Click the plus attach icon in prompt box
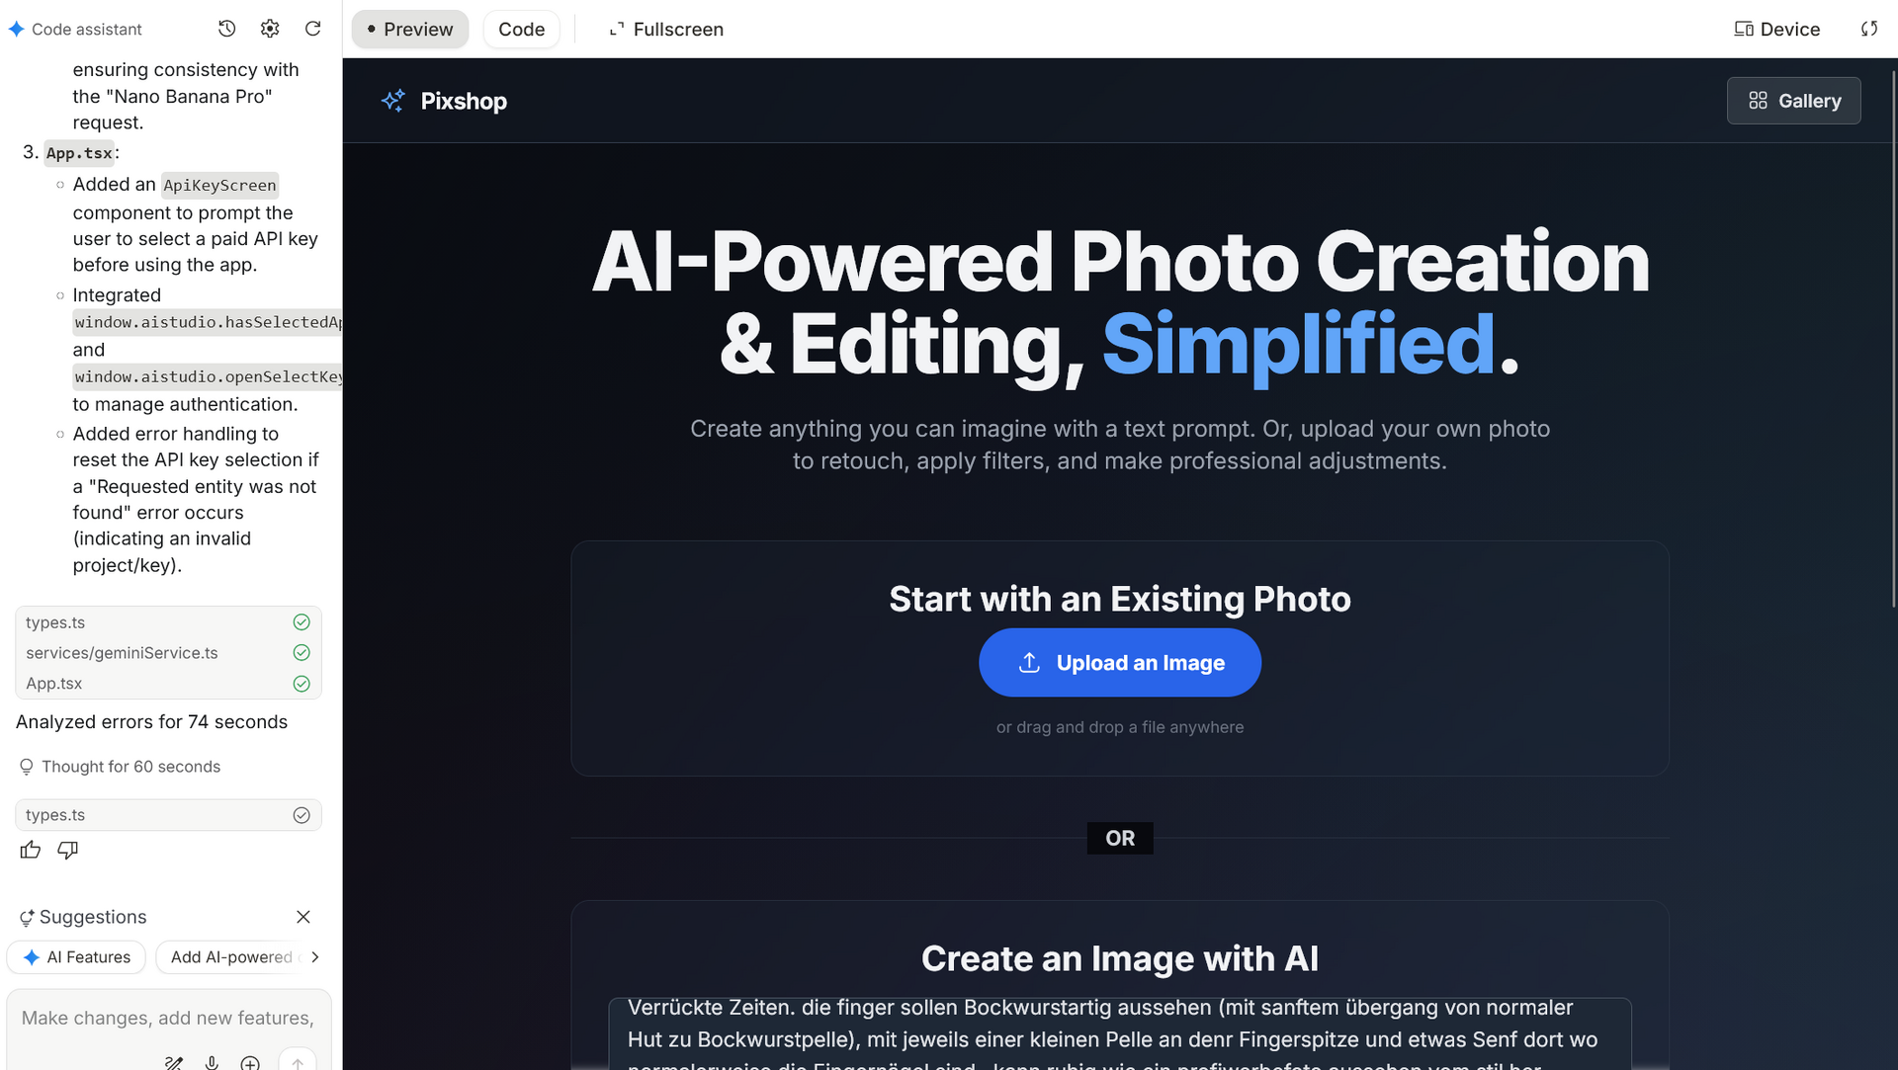This screenshot has width=1898, height=1070. pyautogui.click(x=251, y=1062)
